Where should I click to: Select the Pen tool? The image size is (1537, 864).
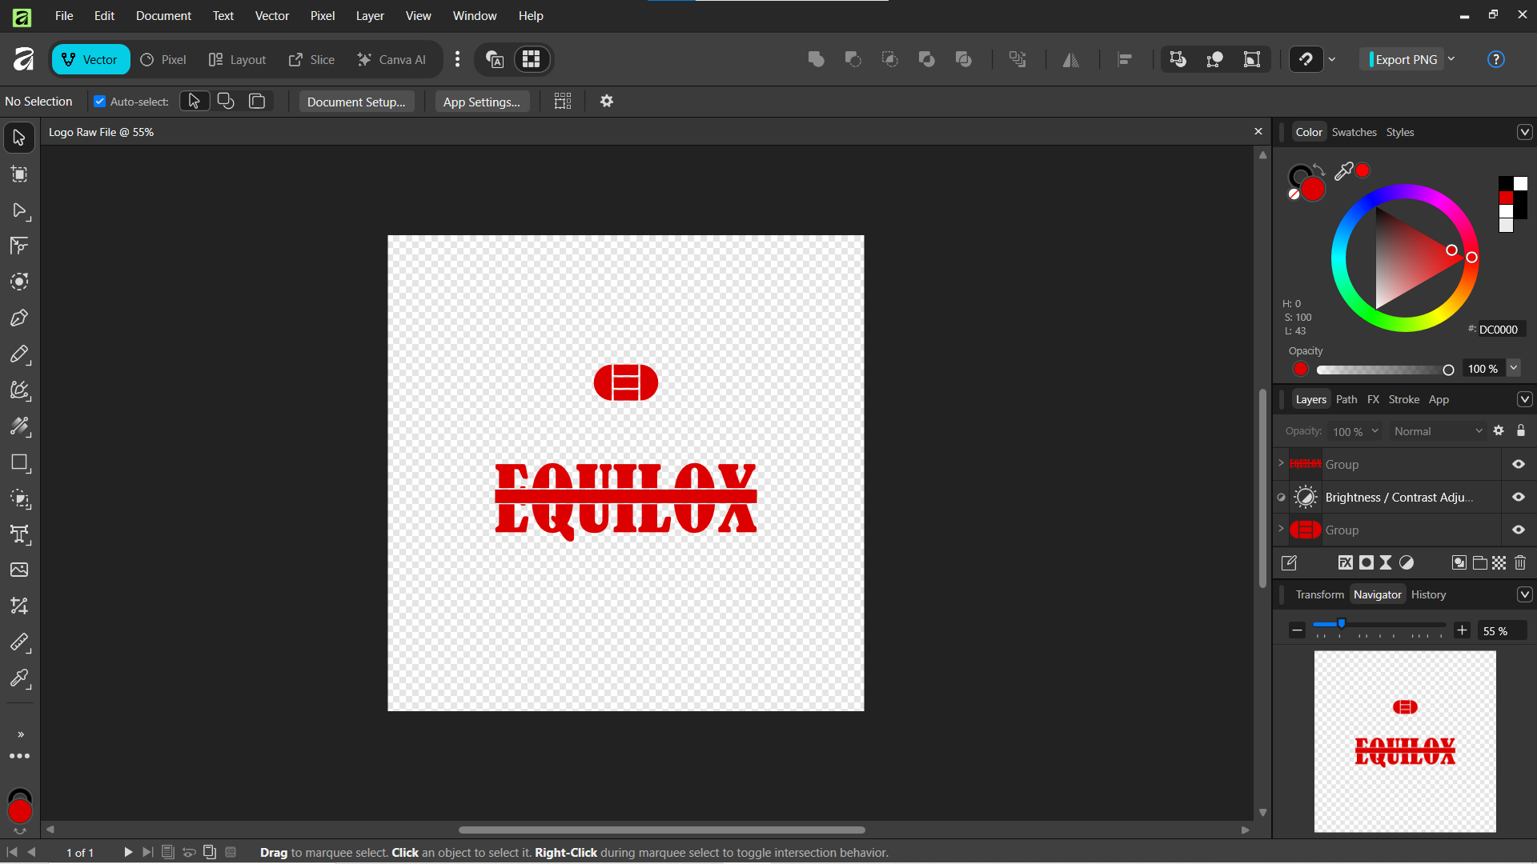19,318
